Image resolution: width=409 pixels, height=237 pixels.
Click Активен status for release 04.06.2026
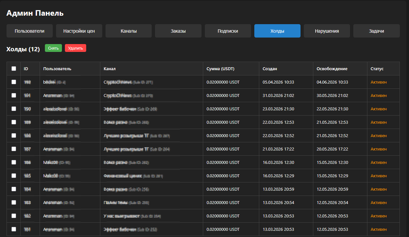[x=379, y=82]
